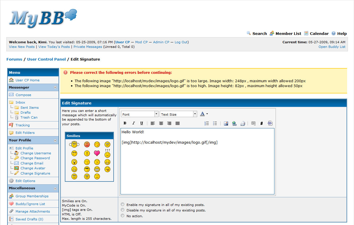Viewport: 354px width, 225px height.
Task: Apply italic formatting in the editor
Action: pos(133,123)
